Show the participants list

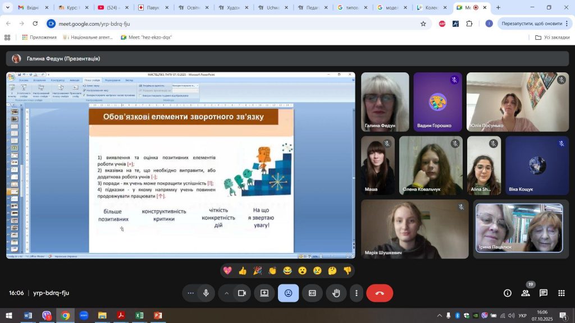tap(526, 293)
